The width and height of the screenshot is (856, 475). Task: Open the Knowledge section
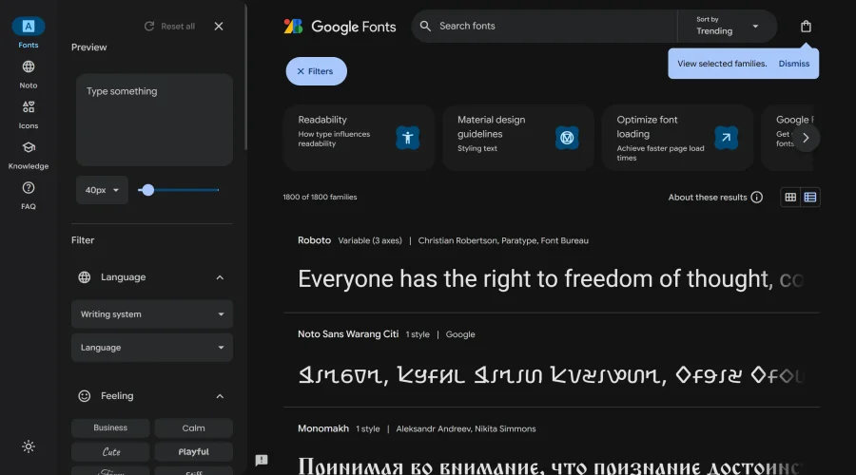(x=29, y=155)
